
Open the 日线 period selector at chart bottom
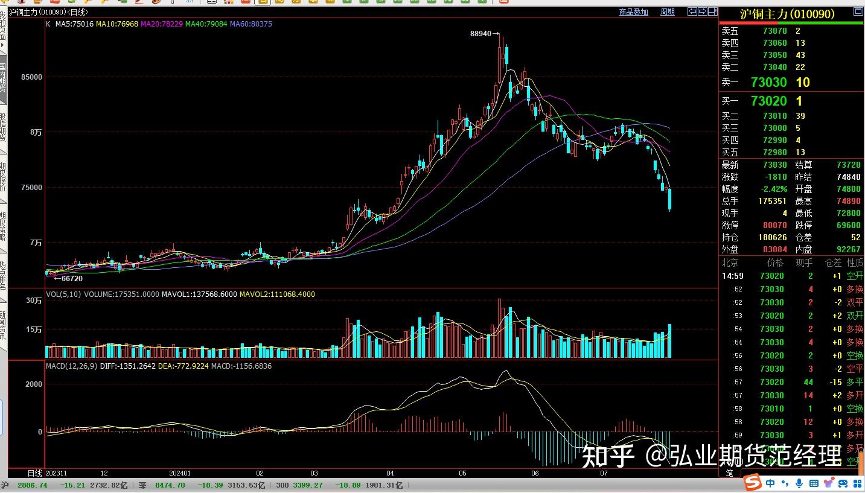click(35, 473)
